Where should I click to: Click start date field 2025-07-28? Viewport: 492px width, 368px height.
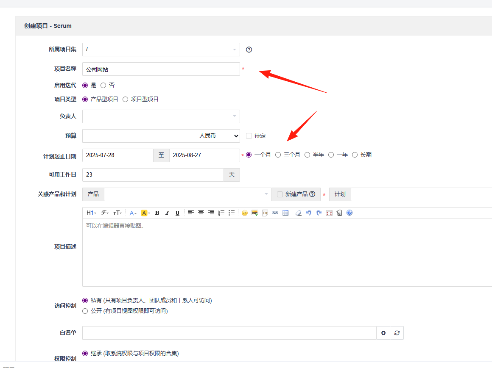pos(118,155)
